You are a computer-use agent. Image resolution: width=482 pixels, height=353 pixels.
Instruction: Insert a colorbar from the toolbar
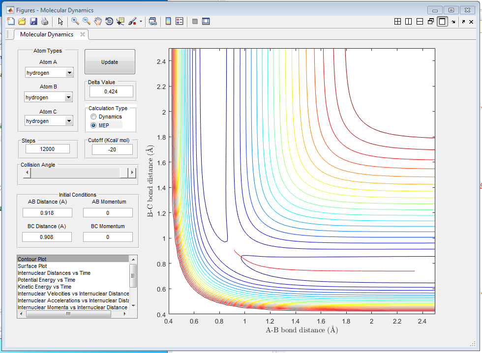pos(168,21)
